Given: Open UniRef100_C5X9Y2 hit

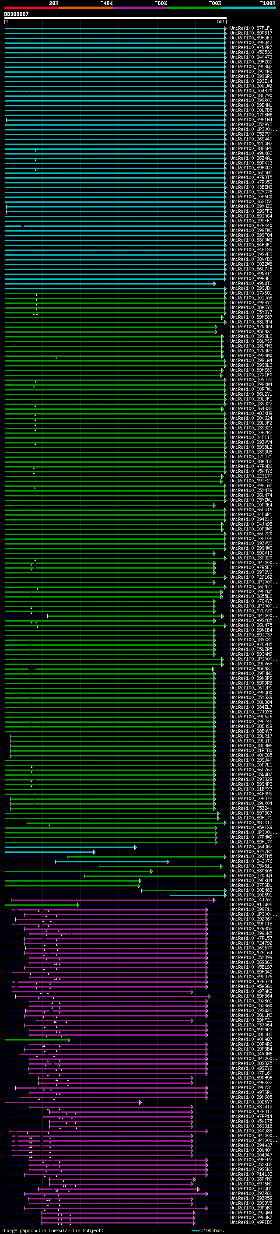Looking at the screenshot, I should [x=251, y=125].
